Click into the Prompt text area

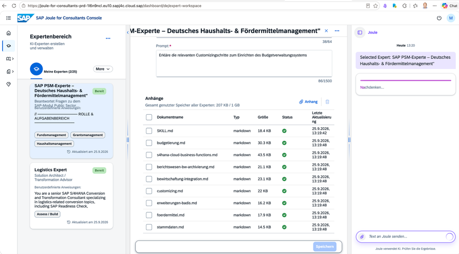(x=244, y=64)
